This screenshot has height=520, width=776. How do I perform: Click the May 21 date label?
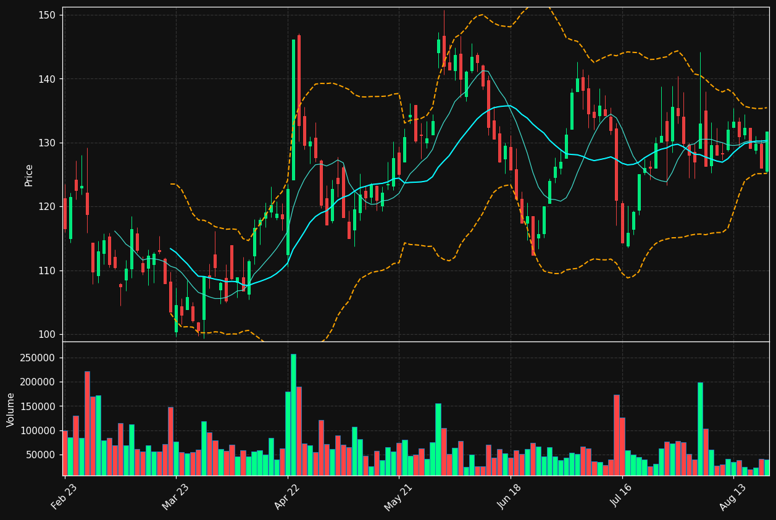click(398, 496)
